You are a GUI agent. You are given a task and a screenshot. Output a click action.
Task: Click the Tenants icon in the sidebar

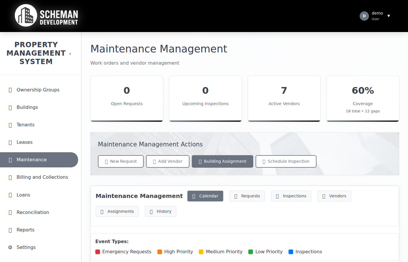click(10, 125)
